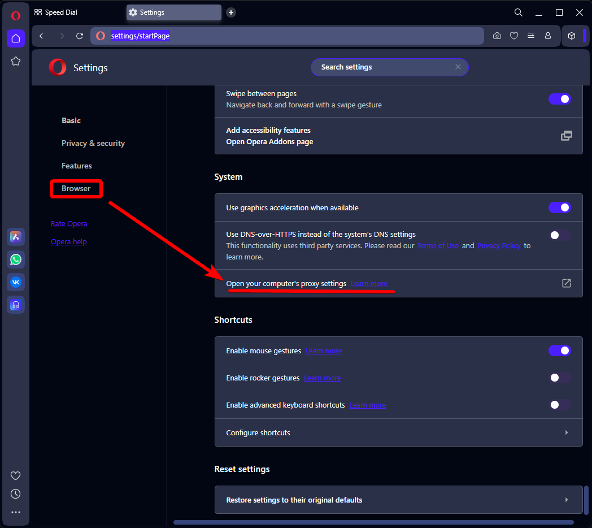Screen dimensions: 592x528
Task: Take a snapshot with the camera icon
Action: point(497,36)
